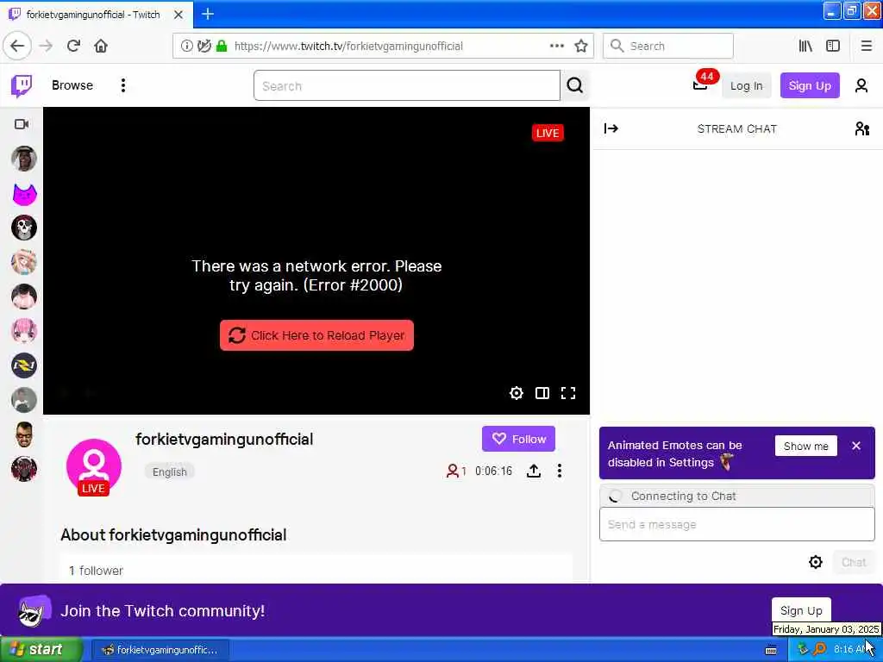Click Show me in animated emotes notice
The width and height of the screenshot is (883, 662).
(806, 446)
